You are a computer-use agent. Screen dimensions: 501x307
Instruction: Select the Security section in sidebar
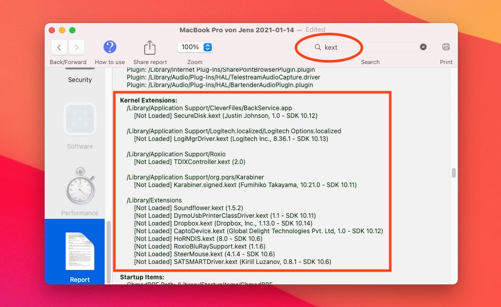(x=80, y=80)
